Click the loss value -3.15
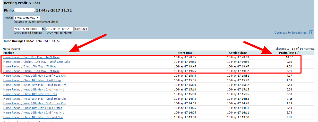This screenshot has width=318, height=122. 289,99
